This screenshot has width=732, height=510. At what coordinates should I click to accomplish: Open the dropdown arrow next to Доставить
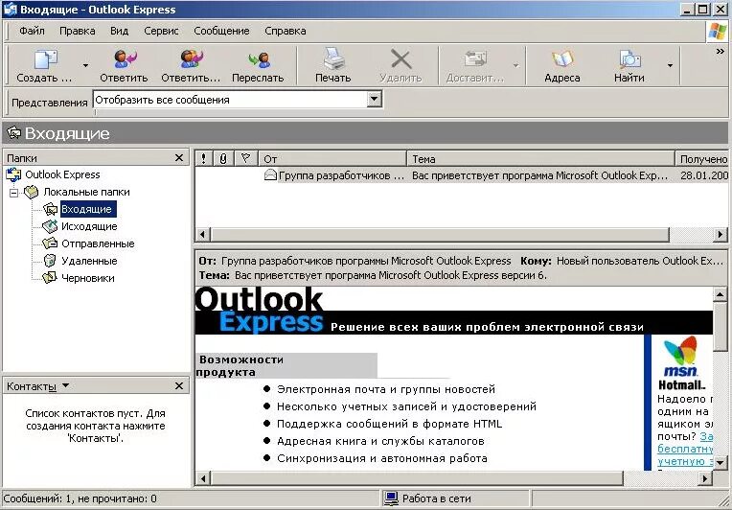coord(515,65)
